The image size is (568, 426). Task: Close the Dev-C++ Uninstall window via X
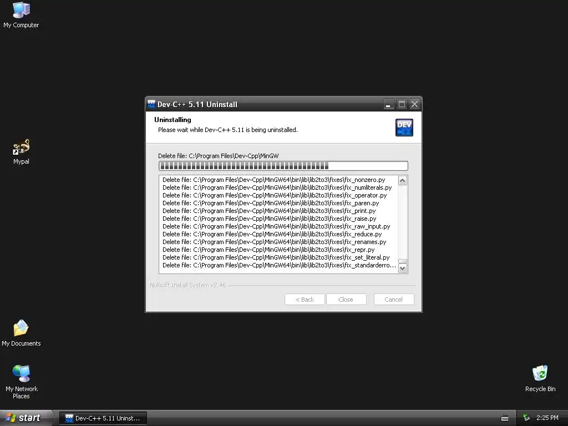coord(415,104)
